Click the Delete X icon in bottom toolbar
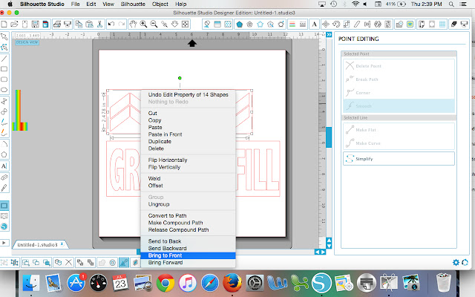Image resolution: width=475 pixels, height=297 pixels. coord(69,262)
